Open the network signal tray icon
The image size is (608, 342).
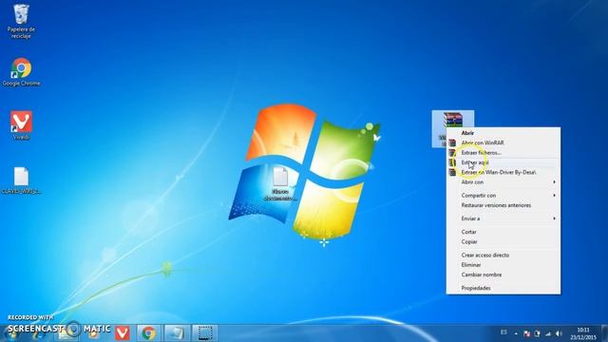[x=548, y=333]
